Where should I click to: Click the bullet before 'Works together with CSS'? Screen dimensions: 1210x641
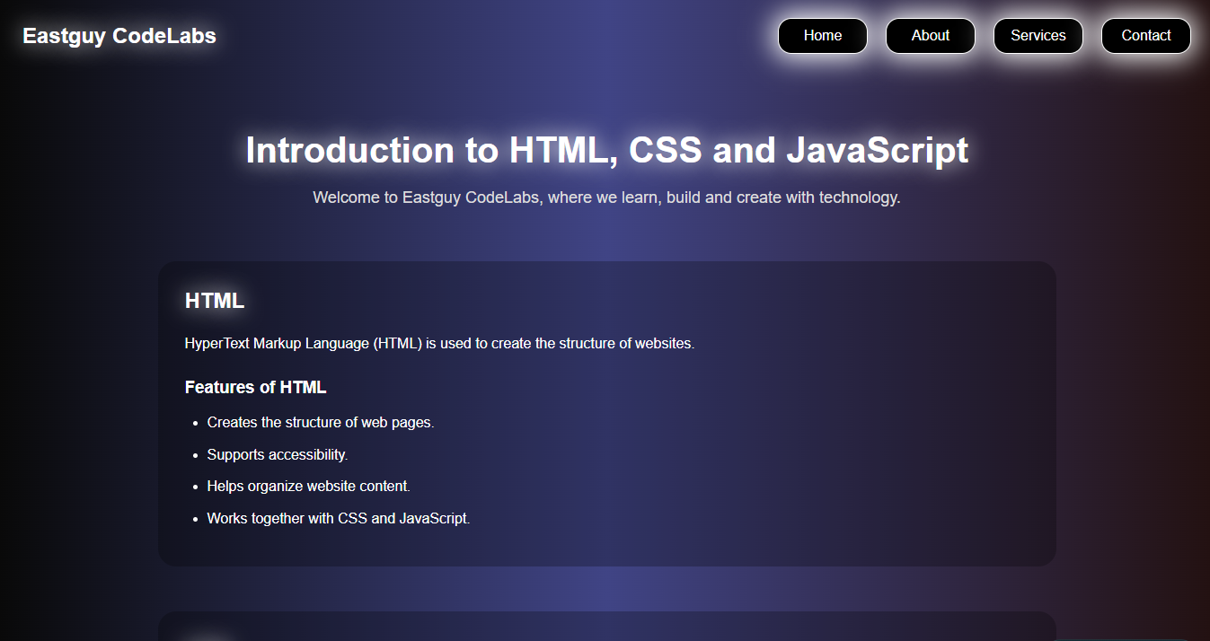(x=195, y=519)
